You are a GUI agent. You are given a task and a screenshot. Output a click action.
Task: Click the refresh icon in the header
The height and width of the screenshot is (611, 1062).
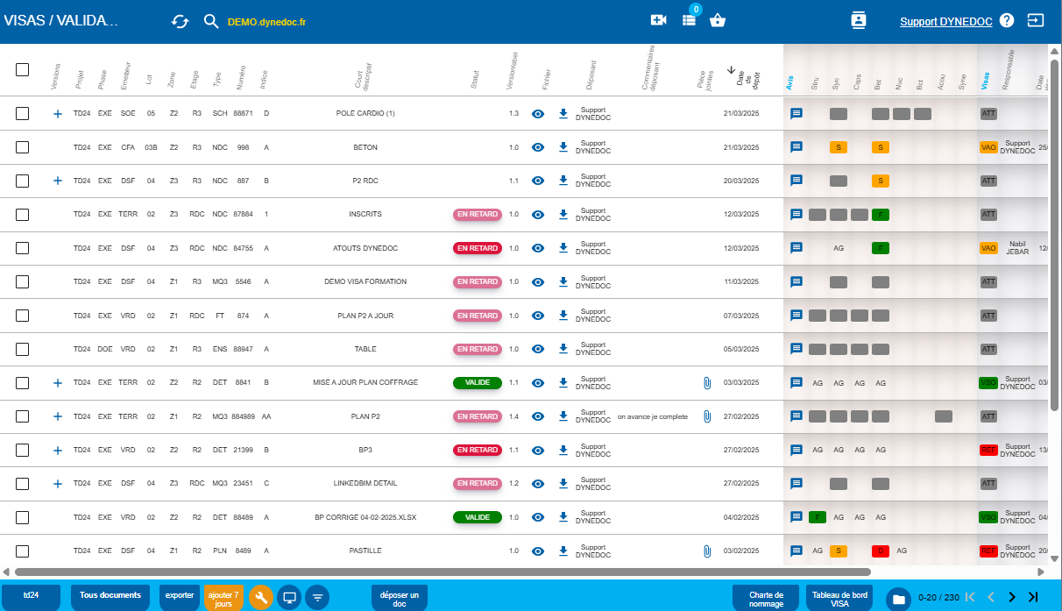[180, 21]
